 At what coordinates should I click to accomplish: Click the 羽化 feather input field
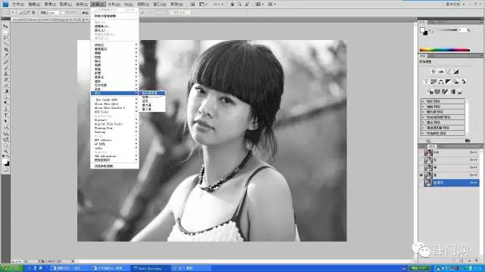(x=54, y=13)
